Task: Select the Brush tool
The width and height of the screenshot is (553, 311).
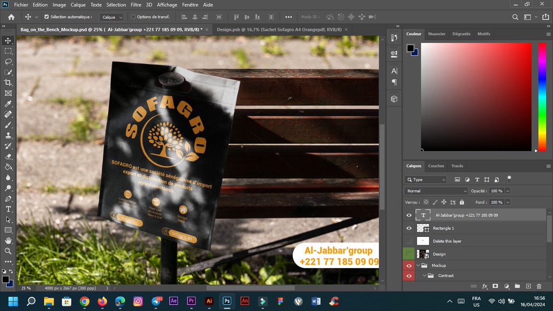Action: coord(8,125)
